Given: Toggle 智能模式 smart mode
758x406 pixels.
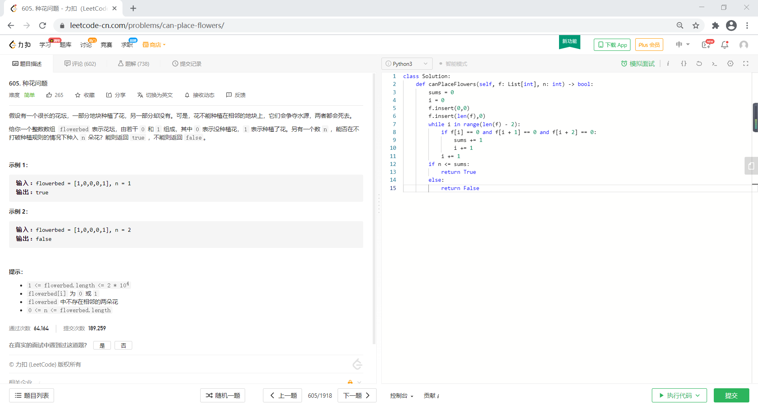Looking at the screenshot, I should (453, 64).
